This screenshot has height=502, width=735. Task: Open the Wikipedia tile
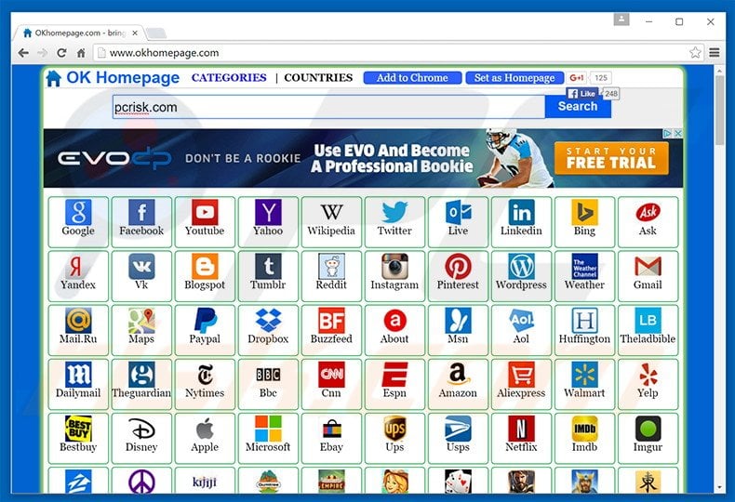(x=331, y=222)
